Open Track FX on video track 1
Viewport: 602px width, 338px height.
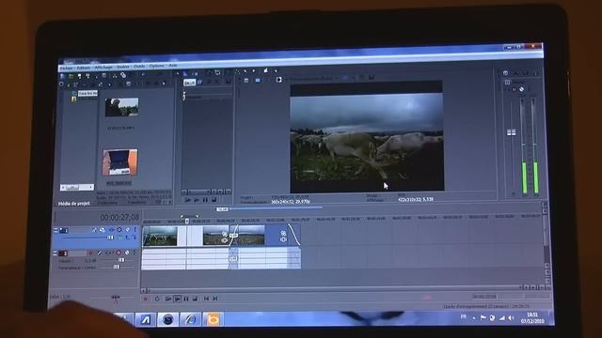(x=111, y=230)
